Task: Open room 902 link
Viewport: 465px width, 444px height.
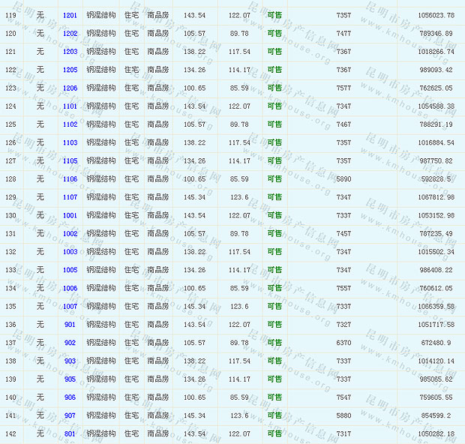Action: point(70,343)
